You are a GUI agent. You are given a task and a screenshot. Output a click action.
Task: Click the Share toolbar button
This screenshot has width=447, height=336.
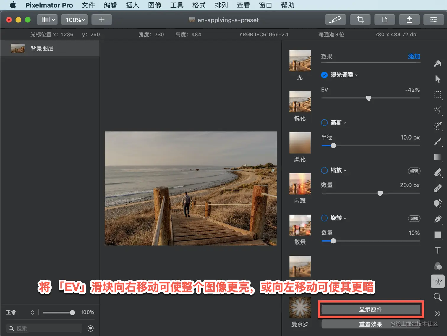coord(409,20)
